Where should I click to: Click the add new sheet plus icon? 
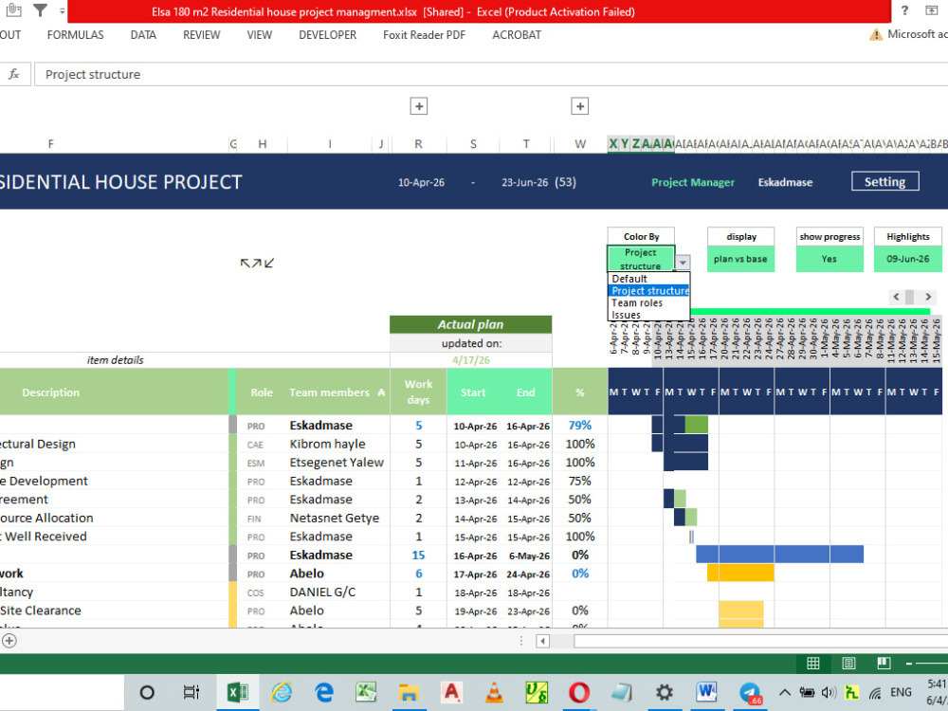point(9,641)
